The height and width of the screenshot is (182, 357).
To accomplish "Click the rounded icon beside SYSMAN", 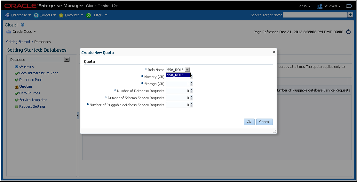I will (349, 6).
